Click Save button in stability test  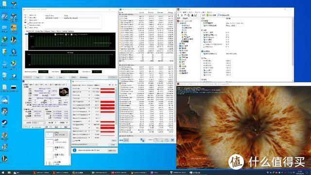(61, 77)
